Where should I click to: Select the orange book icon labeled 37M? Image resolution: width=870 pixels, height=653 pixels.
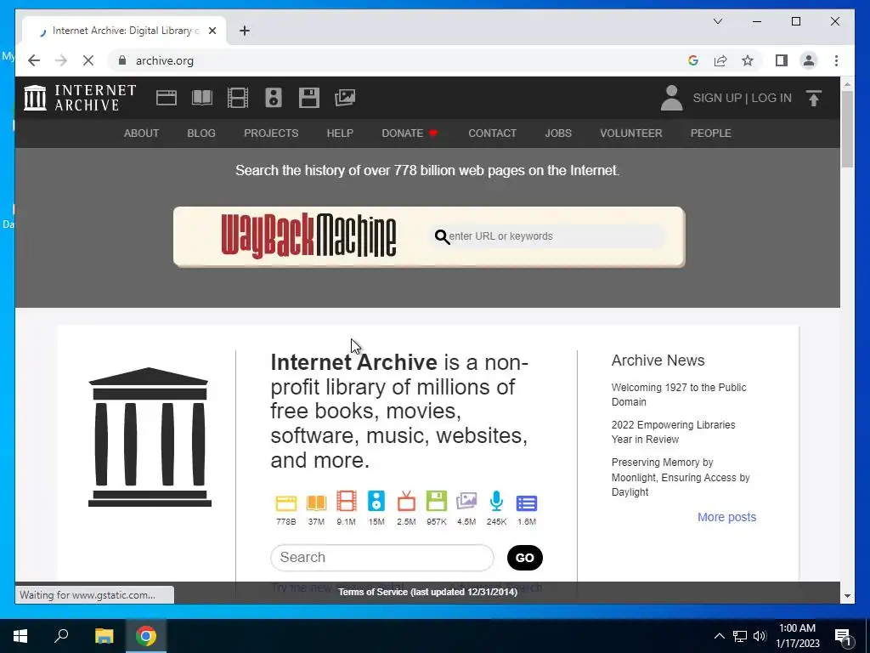coord(316,502)
